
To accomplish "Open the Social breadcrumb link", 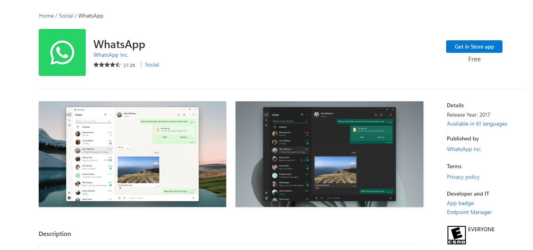I will point(66,16).
